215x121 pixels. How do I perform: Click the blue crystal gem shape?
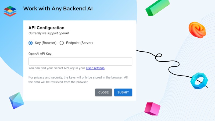(16, 101)
